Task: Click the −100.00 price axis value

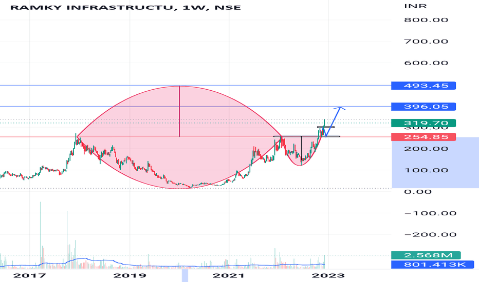Action: [430, 213]
